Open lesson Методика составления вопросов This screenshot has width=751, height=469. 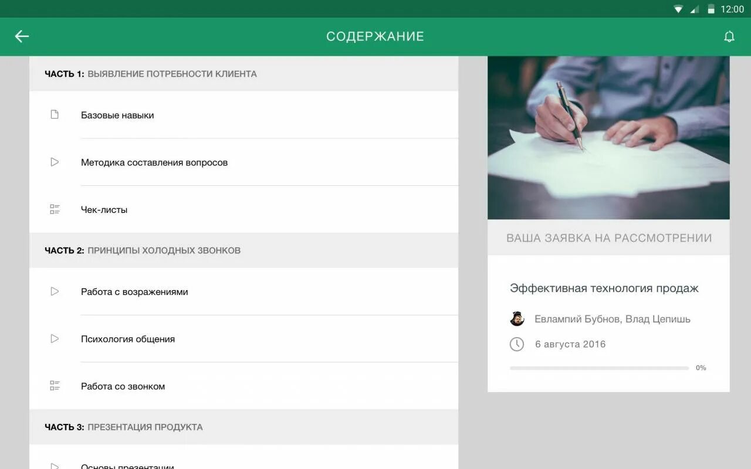(243, 162)
